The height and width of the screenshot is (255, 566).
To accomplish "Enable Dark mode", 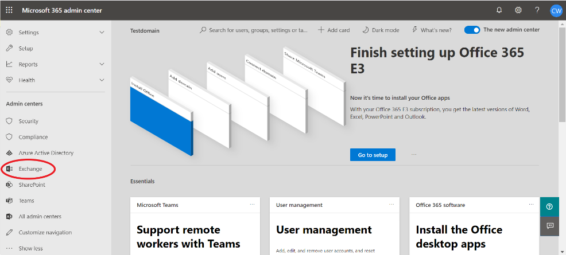I will [x=381, y=30].
